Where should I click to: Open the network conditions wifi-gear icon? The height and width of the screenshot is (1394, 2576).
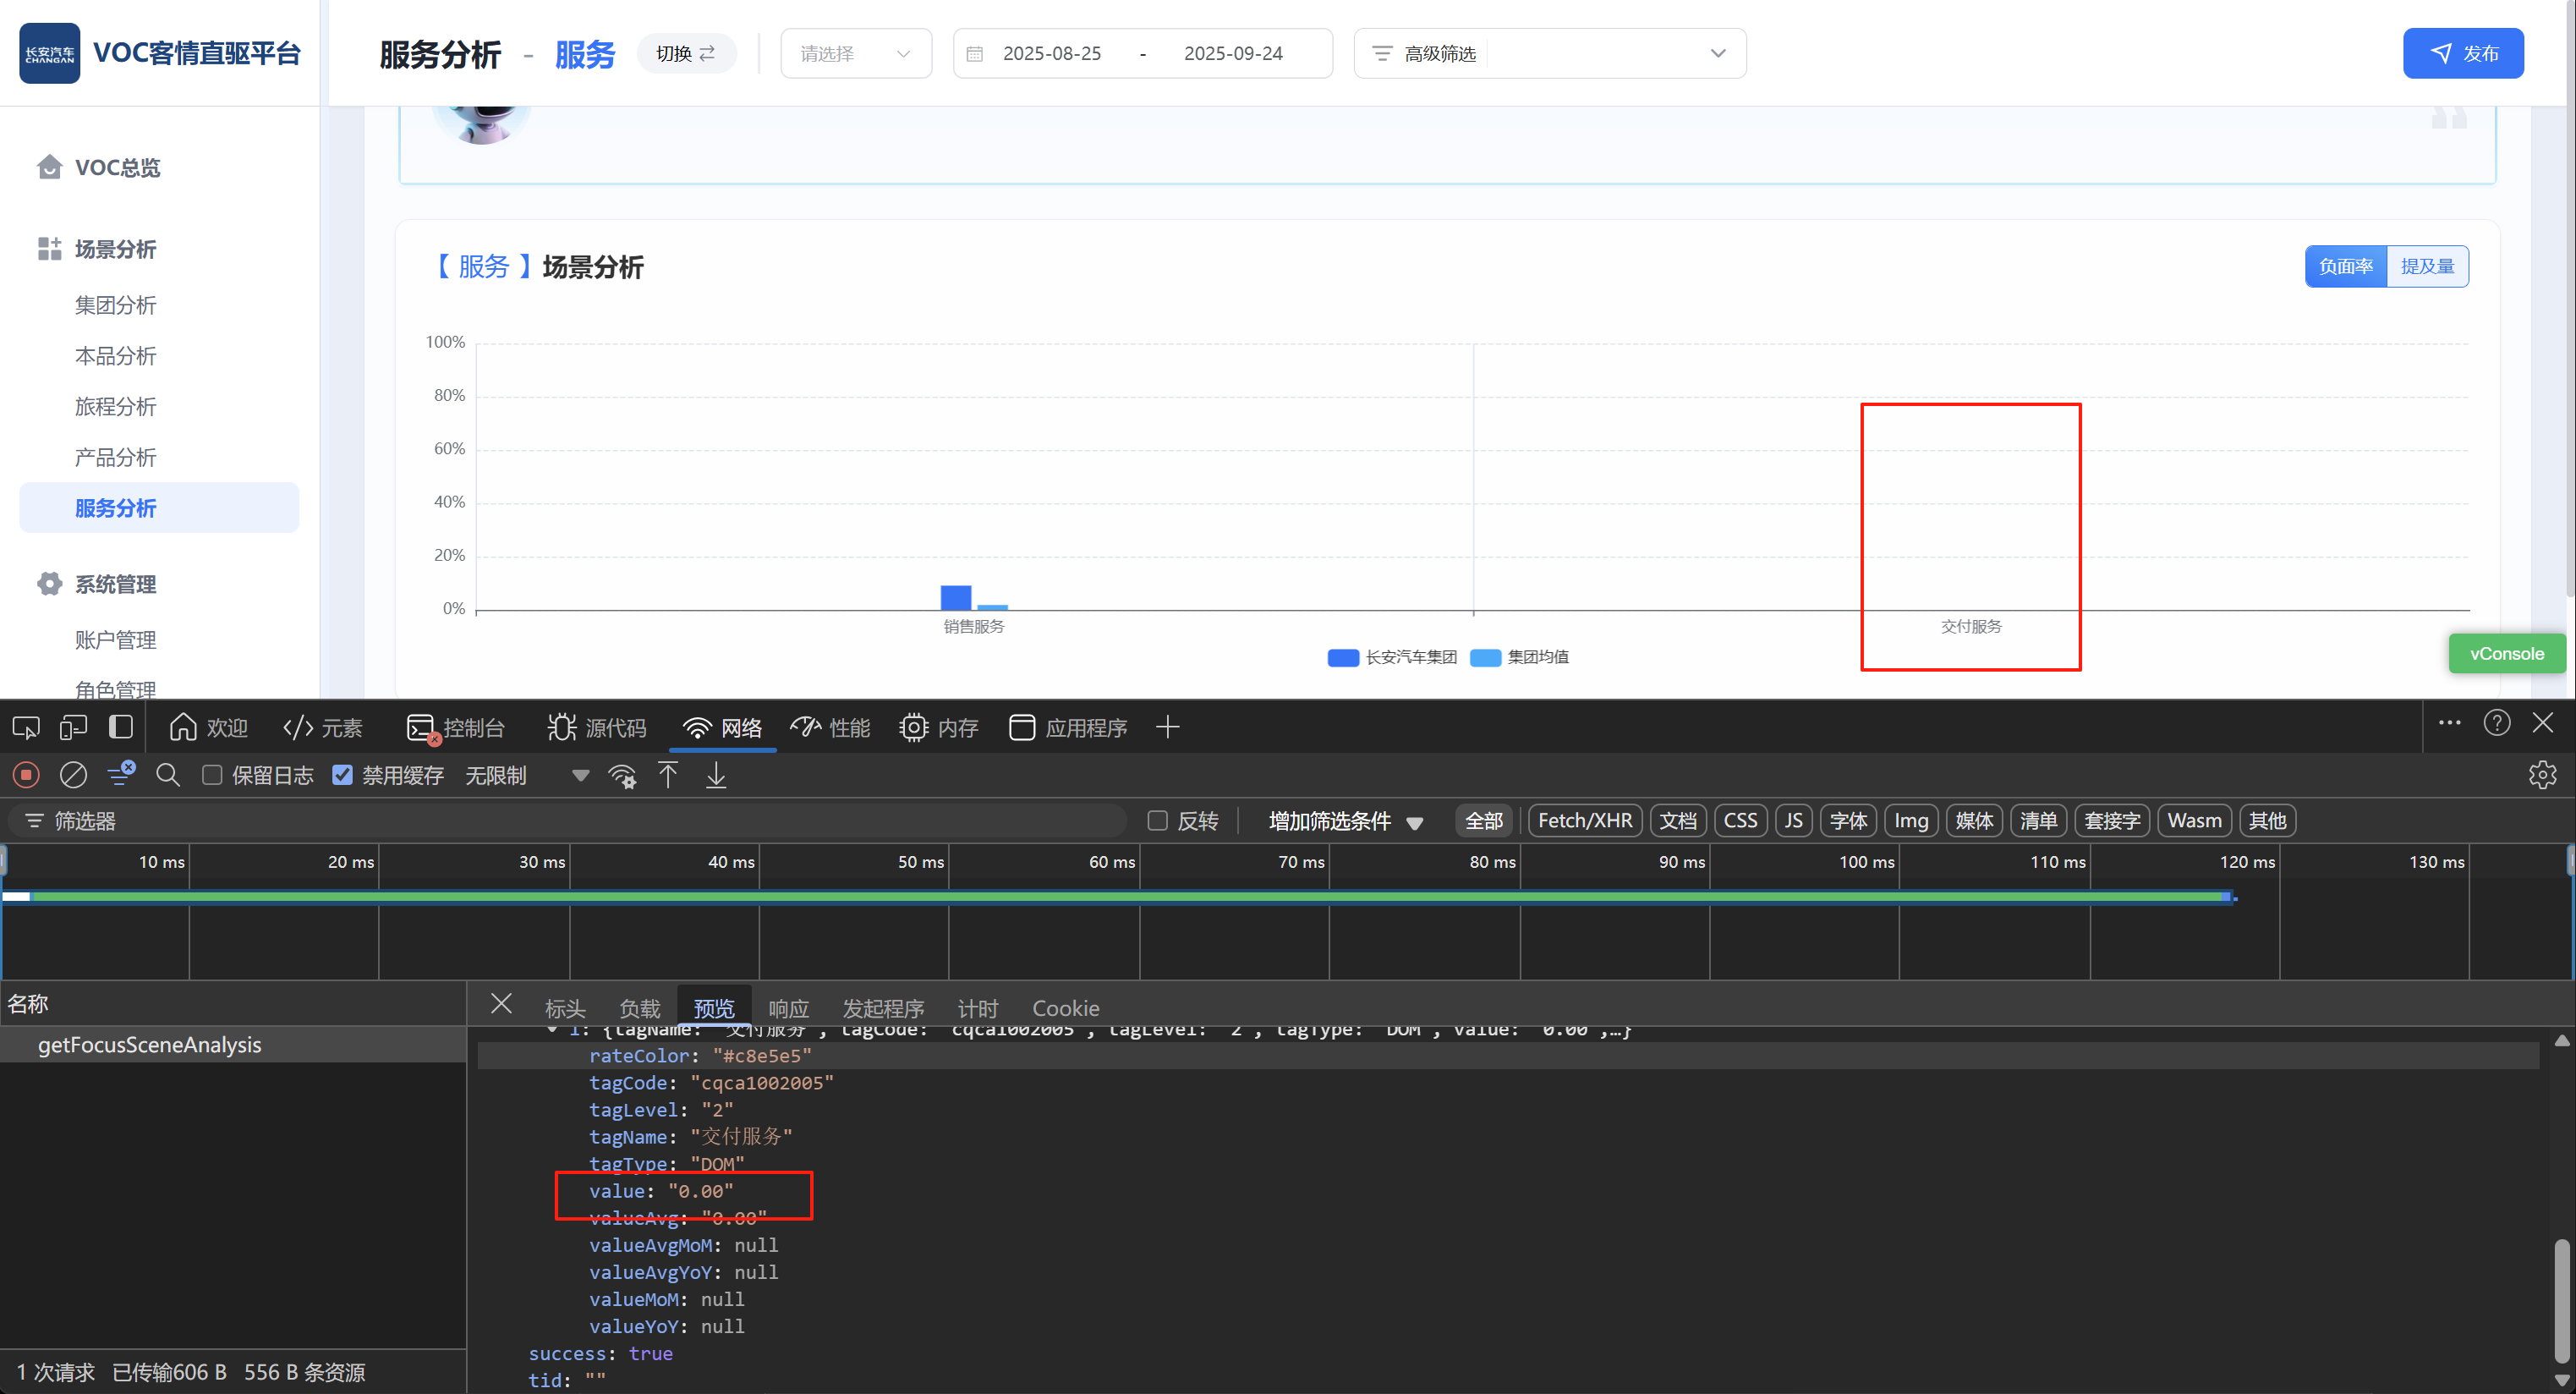point(622,776)
